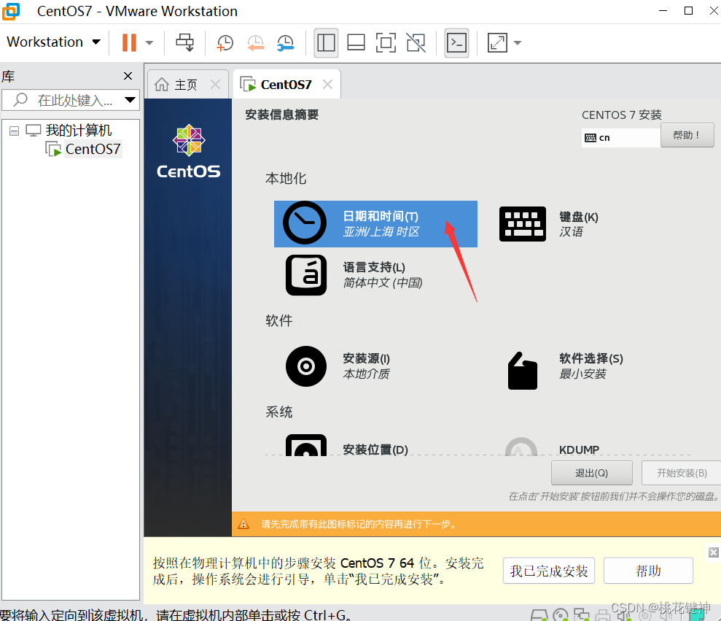
Task: Open 安装位置 disk icon
Action: click(x=305, y=445)
